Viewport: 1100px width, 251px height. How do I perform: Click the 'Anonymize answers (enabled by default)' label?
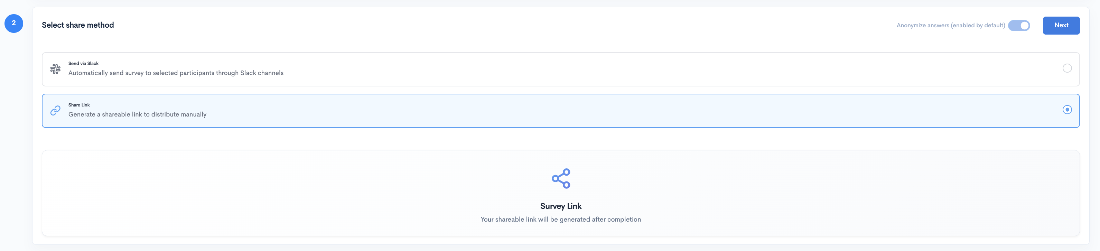click(x=951, y=26)
